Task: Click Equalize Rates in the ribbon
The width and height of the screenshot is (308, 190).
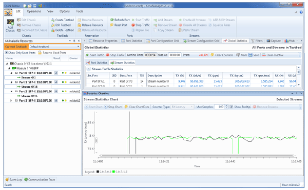Action: click(219, 25)
